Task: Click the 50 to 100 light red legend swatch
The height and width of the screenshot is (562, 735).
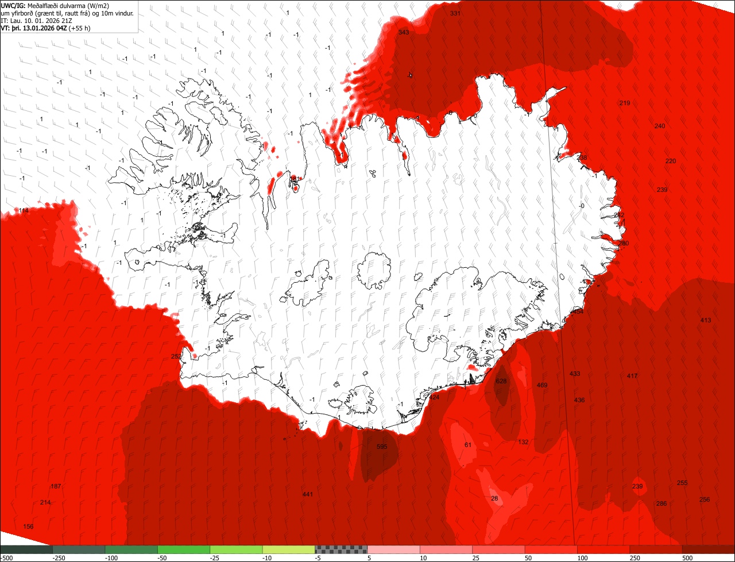Action: (x=551, y=549)
